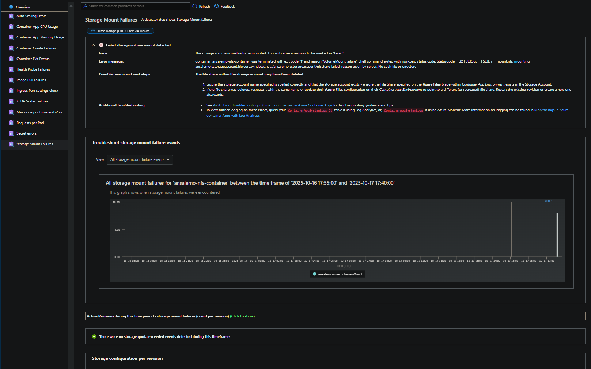The width and height of the screenshot is (591, 369).
Task: Click the Overview info icon in the sidebar
Action: tap(11, 7)
